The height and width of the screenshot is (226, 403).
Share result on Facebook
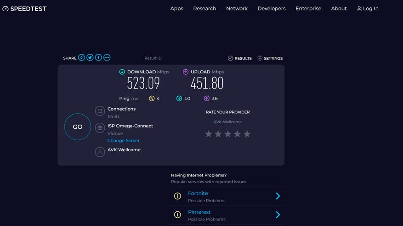tap(98, 58)
